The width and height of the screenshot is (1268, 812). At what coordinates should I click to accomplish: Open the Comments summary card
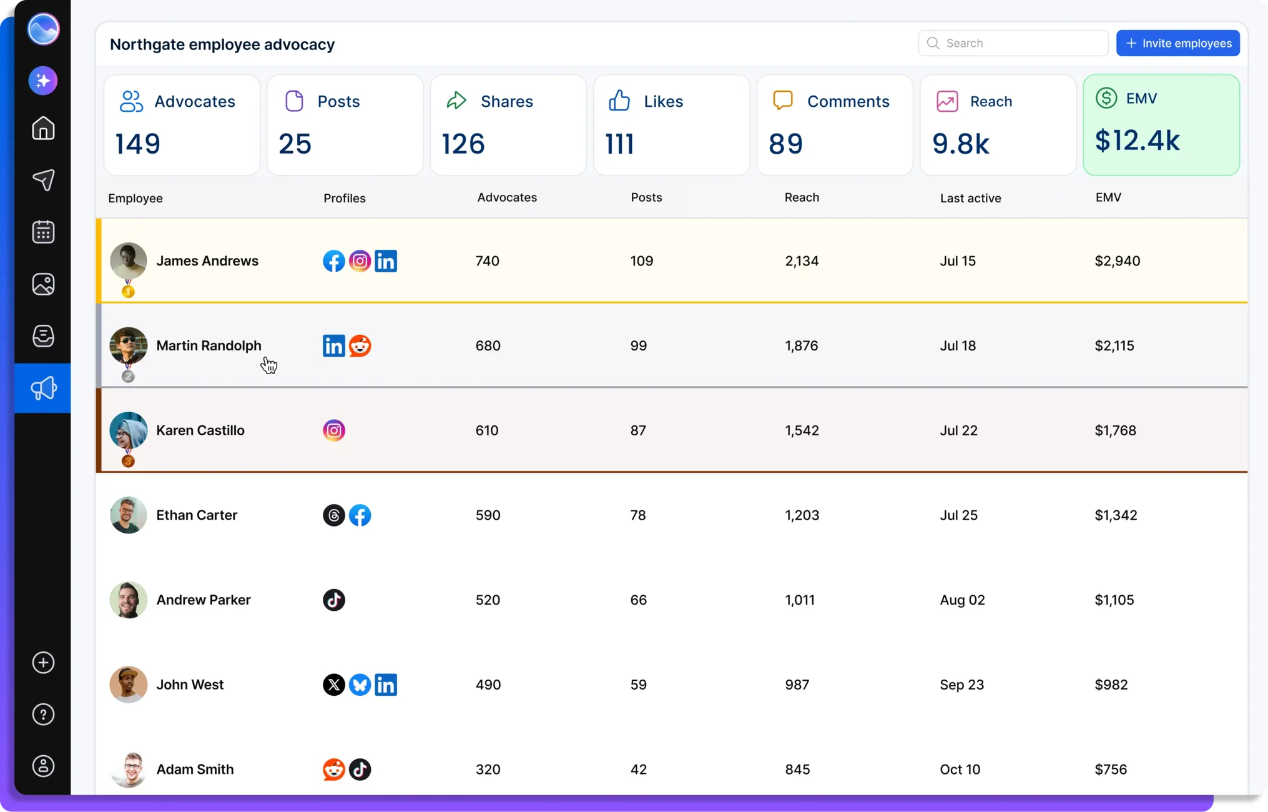(x=835, y=125)
